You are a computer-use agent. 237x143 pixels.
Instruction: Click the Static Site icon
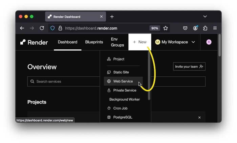tap(109, 72)
